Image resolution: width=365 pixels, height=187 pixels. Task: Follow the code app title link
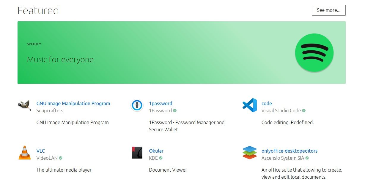pos(267,103)
